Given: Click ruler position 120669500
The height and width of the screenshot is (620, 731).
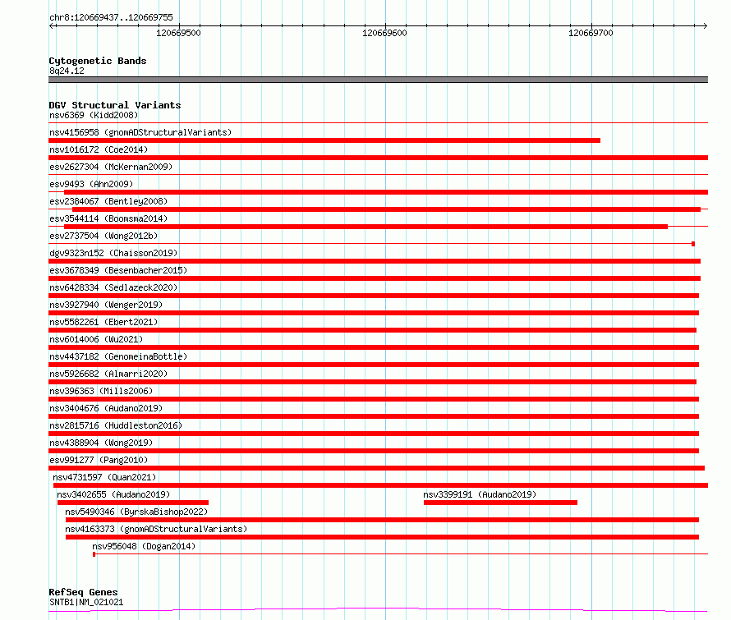Looking at the screenshot, I should [178, 33].
